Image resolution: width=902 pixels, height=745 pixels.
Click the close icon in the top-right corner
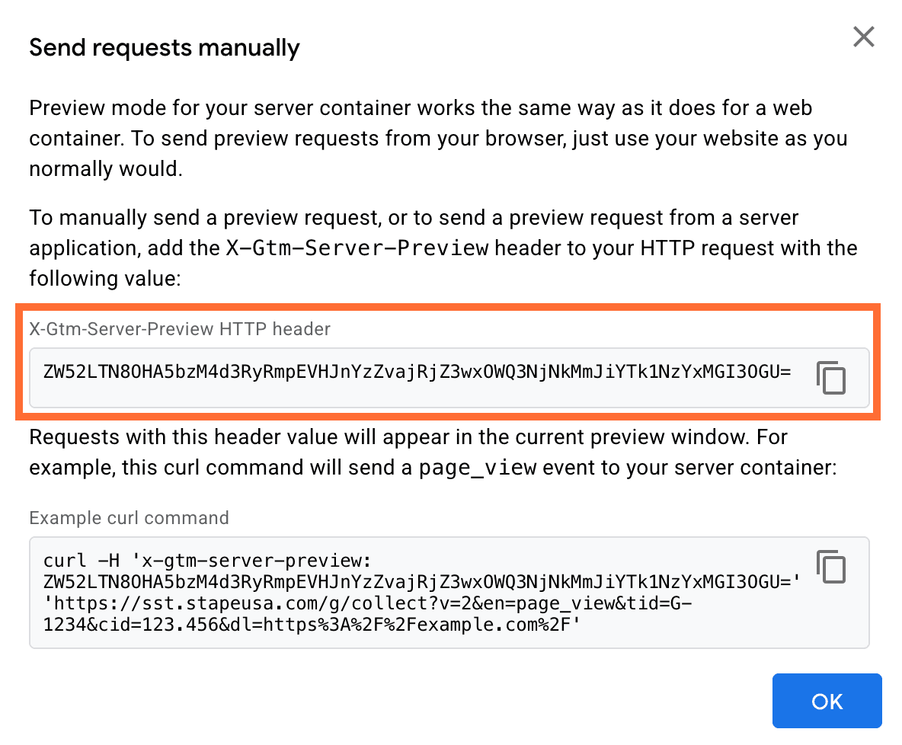[863, 37]
